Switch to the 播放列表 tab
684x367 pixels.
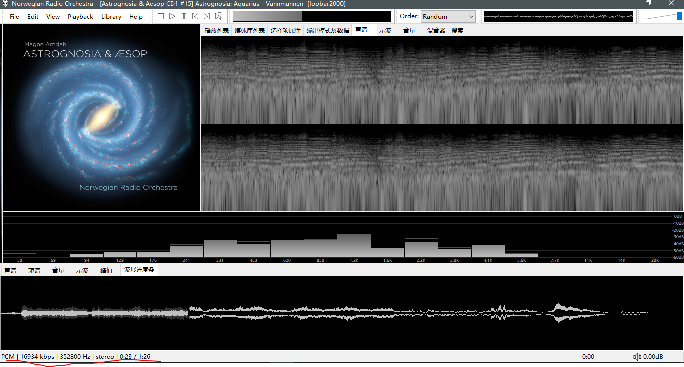coord(216,31)
